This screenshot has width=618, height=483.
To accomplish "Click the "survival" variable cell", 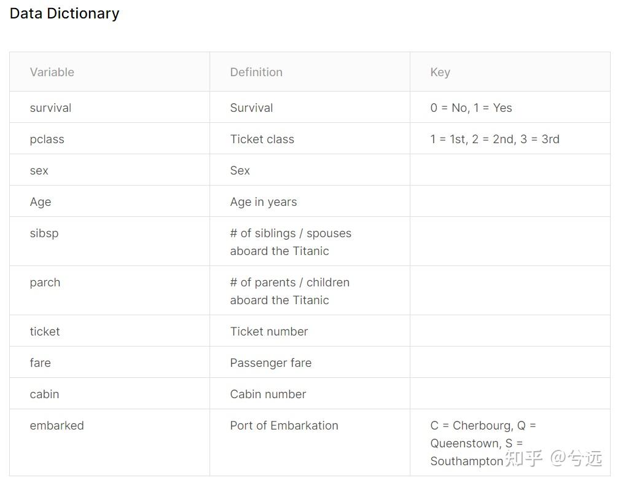I will point(50,108).
